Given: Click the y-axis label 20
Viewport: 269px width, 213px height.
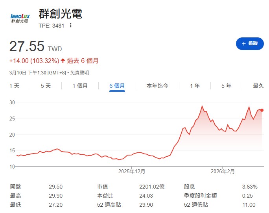Looking at the screenshot, I should point(12,135).
